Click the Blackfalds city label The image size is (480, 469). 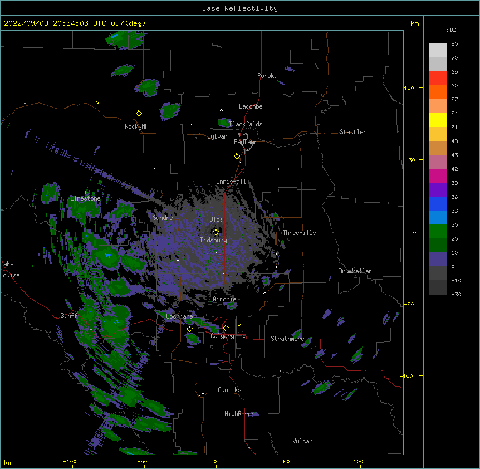tap(246, 124)
